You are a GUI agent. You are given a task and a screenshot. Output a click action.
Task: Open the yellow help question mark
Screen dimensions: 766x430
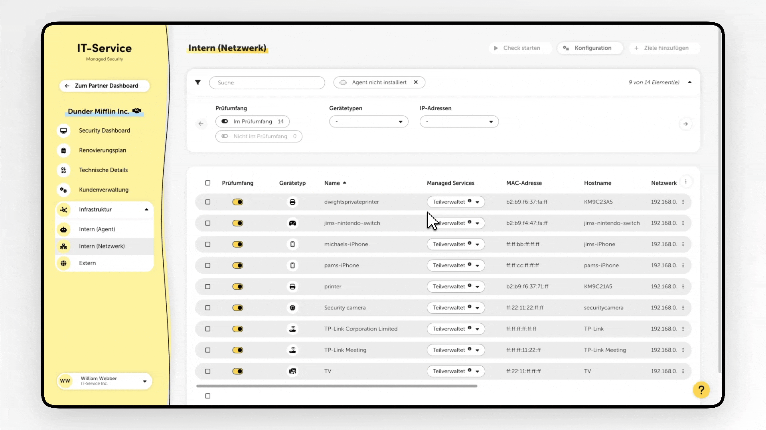coord(701,390)
